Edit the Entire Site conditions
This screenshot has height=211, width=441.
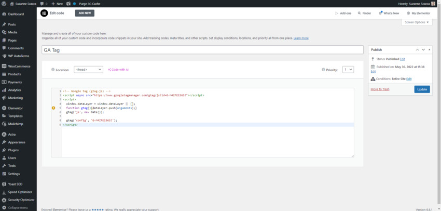click(409, 79)
